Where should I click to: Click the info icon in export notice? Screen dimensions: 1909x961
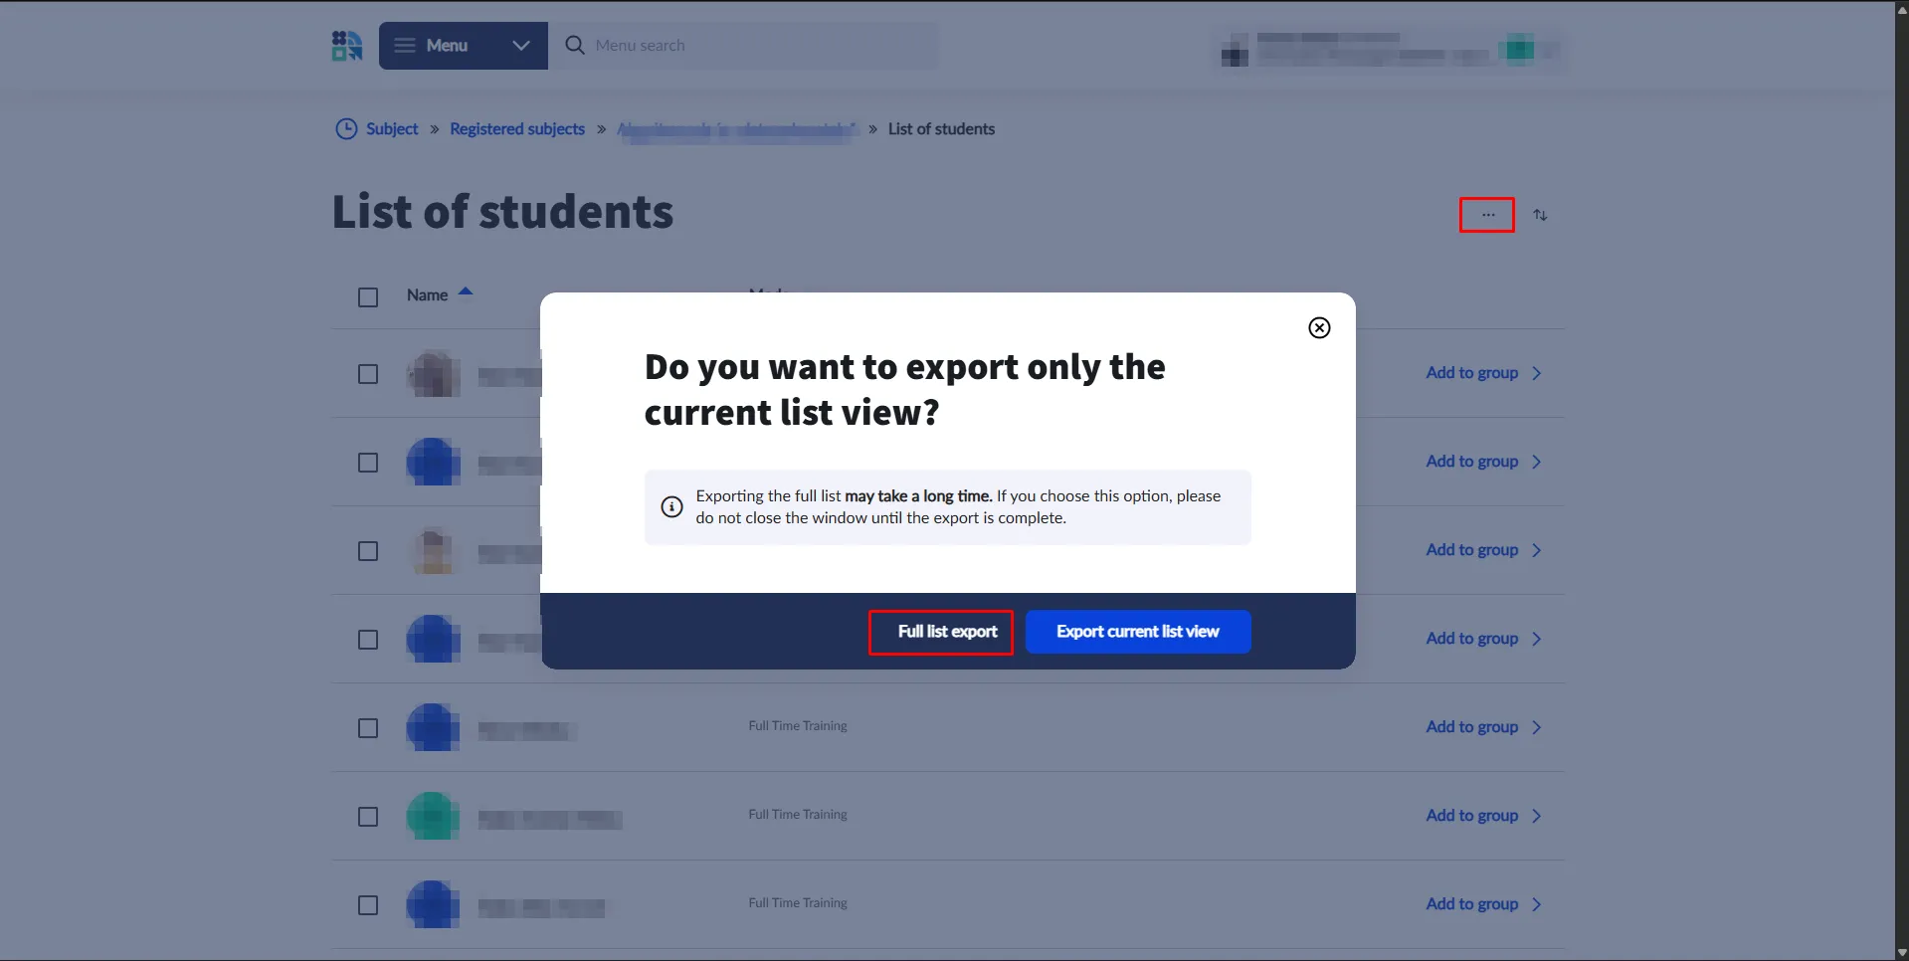pyautogui.click(x=672, y=507)
